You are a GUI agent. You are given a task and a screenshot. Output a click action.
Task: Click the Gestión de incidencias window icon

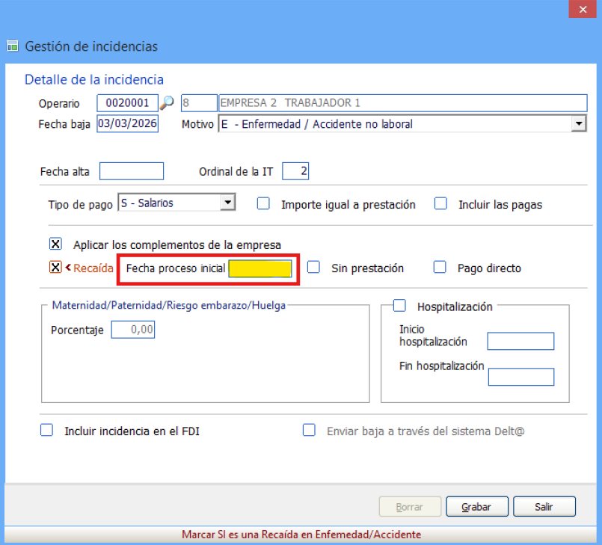coord(12,46)
